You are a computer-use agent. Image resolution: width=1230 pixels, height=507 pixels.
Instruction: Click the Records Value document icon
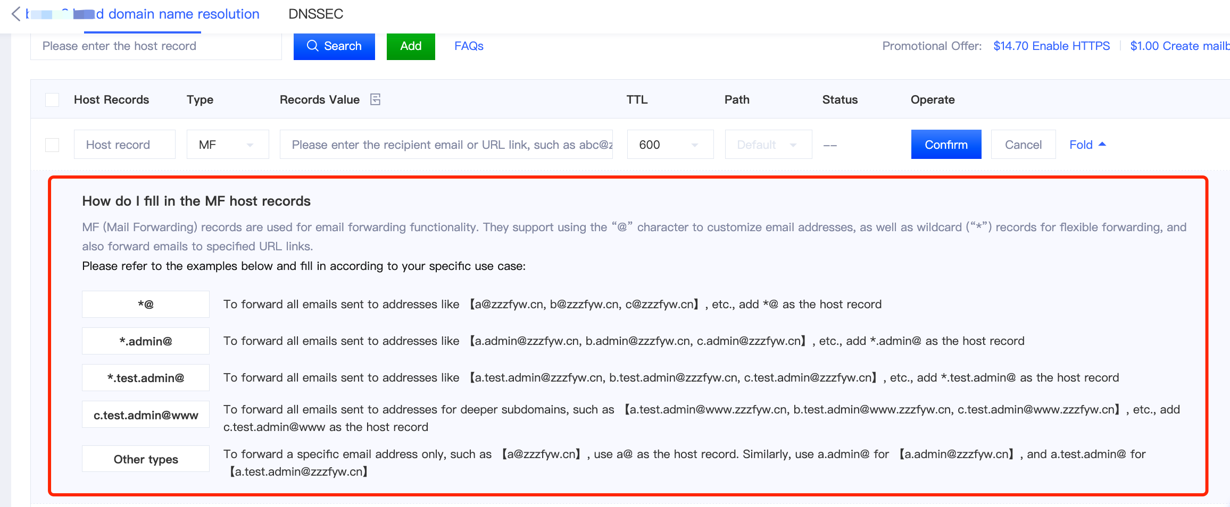375,99
